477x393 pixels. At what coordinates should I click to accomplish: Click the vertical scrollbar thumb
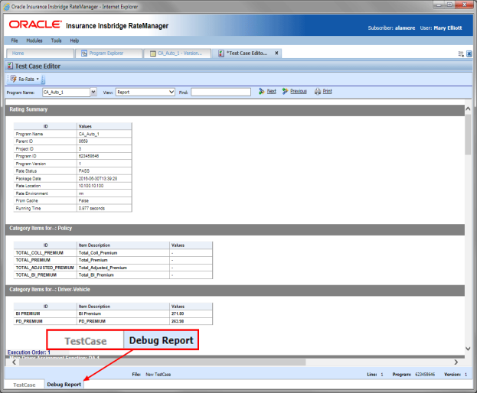pos(468,135)
